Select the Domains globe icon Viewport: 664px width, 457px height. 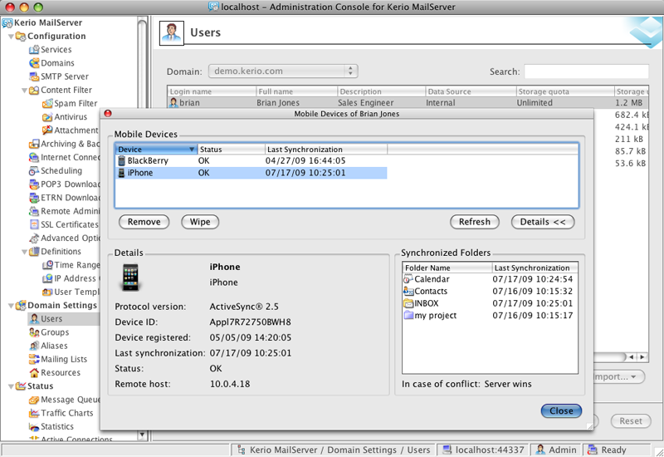pos(34,63)
